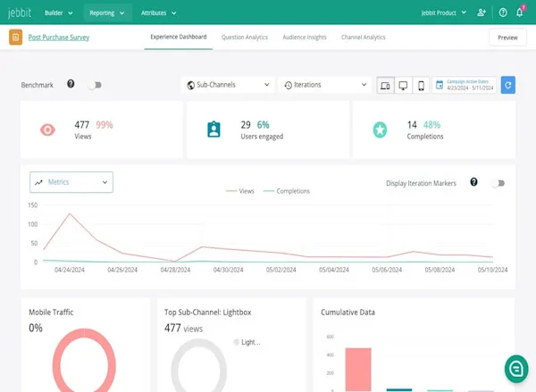Click the Users engaged clipboard icon
Image resolution: width=536 pixels, height=392 pixels.
click(214, 129)
